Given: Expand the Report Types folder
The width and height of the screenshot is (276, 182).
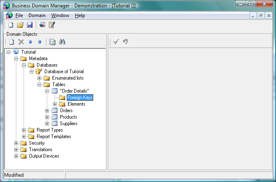Looking at the screenshot, I should coord(24,130).
